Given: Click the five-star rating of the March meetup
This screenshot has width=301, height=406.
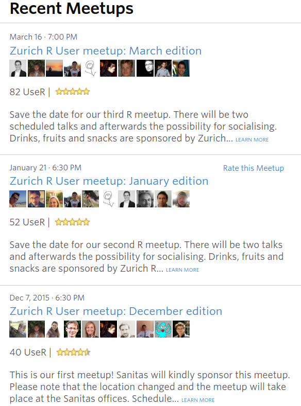Looking at the screenshot, I should tap(73, 92).
